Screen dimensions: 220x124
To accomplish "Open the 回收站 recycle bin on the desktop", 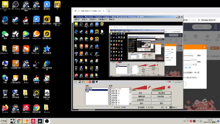I will (5, 94).
